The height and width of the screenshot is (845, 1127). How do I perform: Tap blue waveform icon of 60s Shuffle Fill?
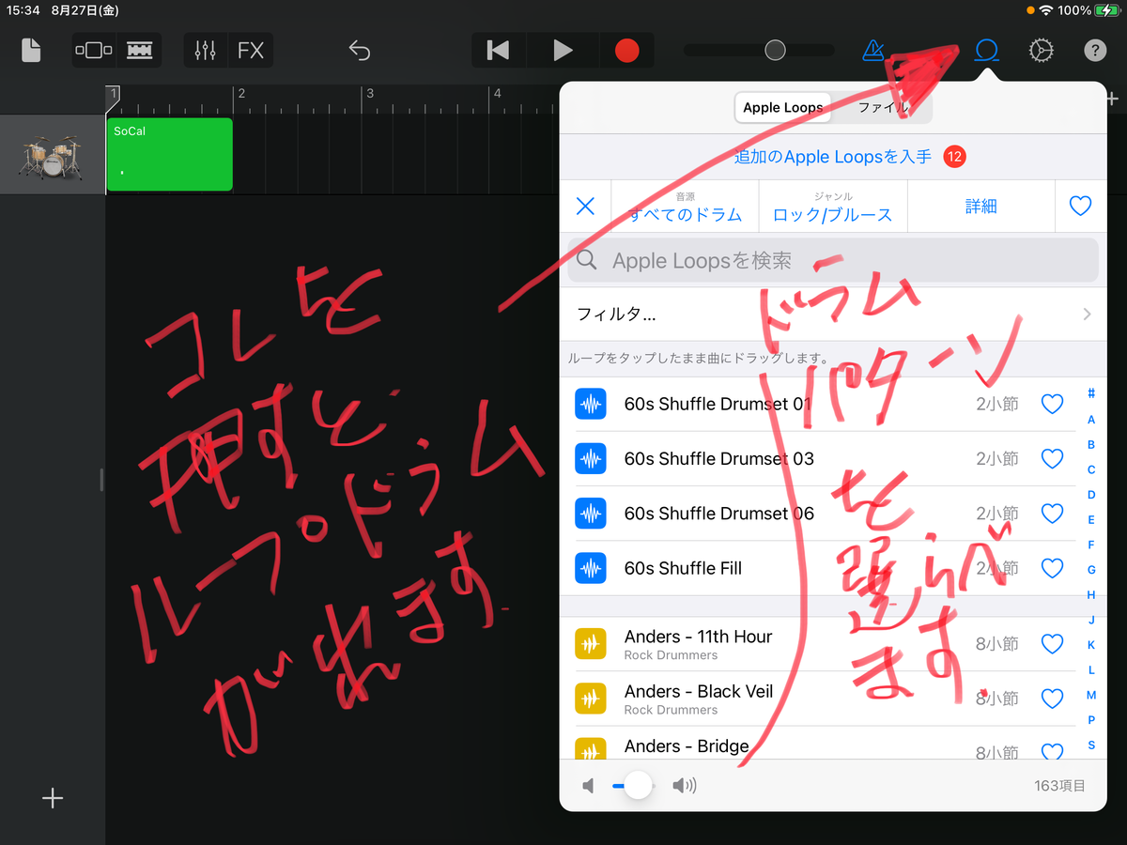point(591,568)
